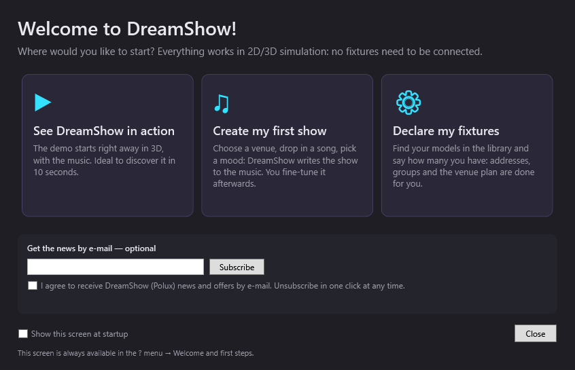Screen dimensions: 575x370
Task: Open the 'Declare my fixtures' card title
Action: [x=446, y=131]
